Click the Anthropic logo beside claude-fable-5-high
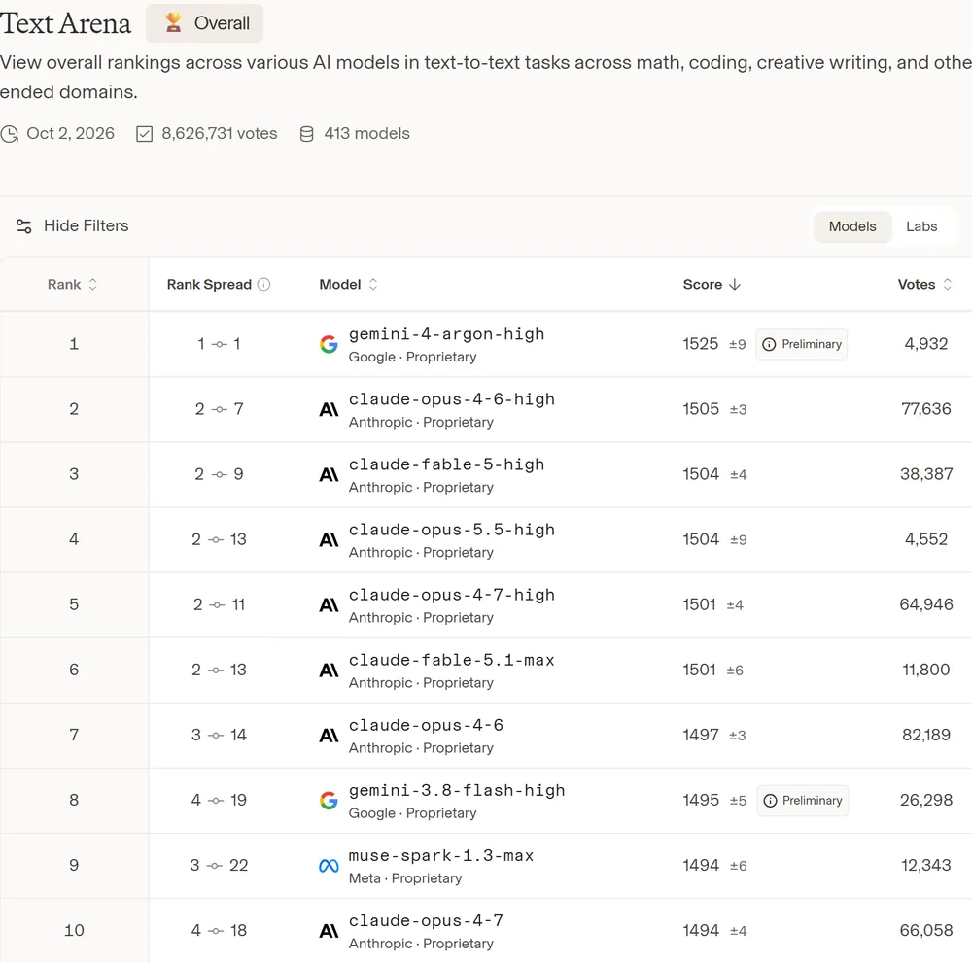The width and height of the screenshot is (972, 963). click(x=329, y=474)
